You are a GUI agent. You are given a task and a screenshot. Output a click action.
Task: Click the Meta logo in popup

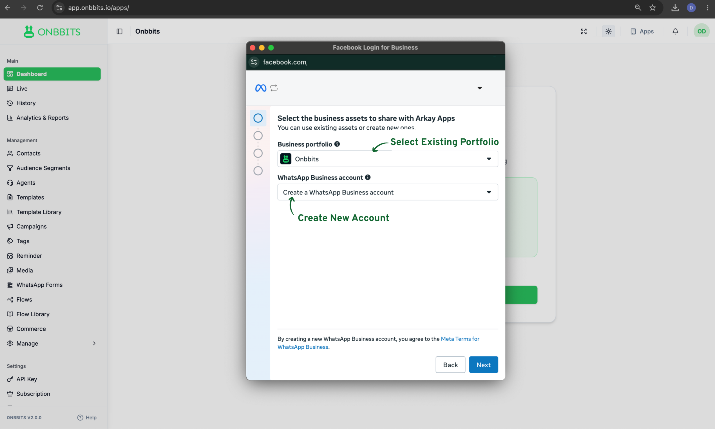coord(261,88)
